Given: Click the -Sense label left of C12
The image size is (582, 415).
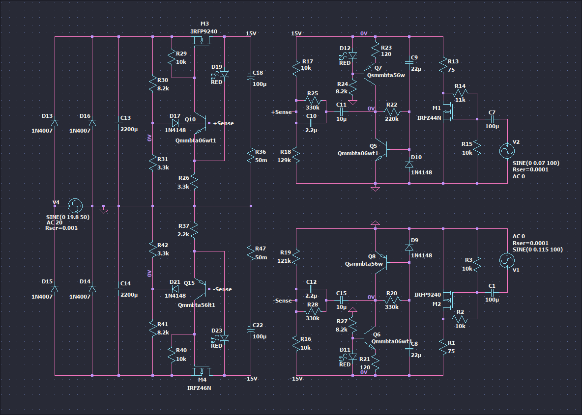Looking at the screenshot, I should [283, 301].
